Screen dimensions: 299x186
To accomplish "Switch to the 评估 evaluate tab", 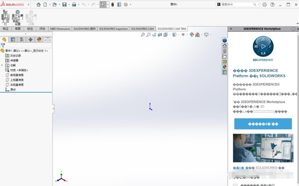I will click(x=42, y=29).
